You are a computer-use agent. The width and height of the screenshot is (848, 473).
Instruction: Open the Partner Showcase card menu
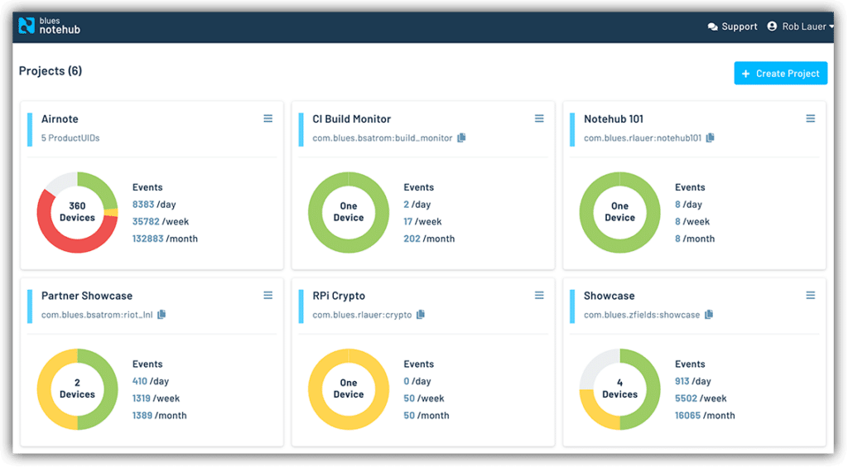(267, 296)
